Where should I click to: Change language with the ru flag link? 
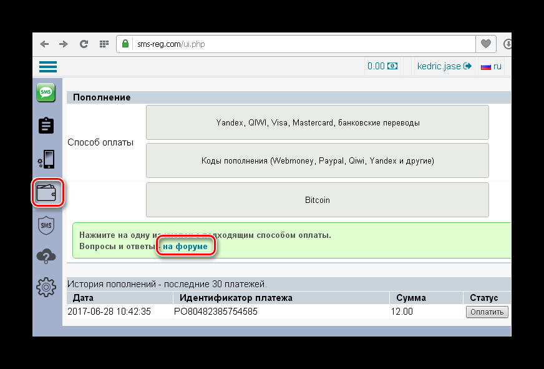click(x=491, y=66)
